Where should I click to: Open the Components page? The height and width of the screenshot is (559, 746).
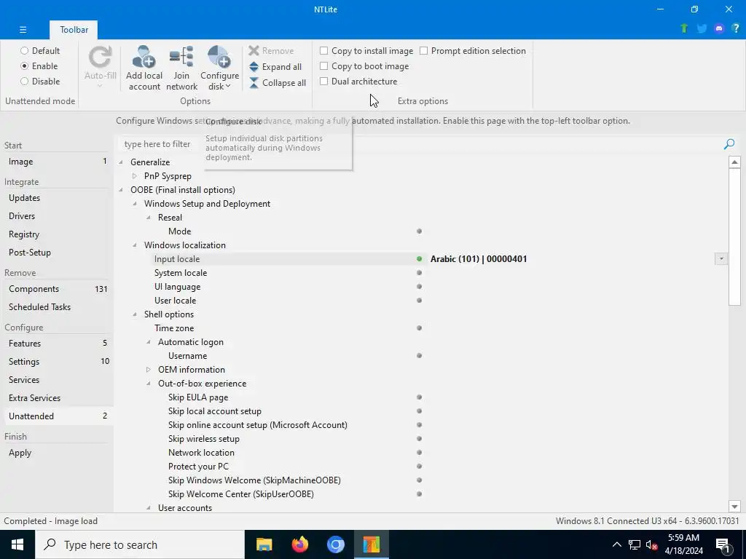point(57,289)
